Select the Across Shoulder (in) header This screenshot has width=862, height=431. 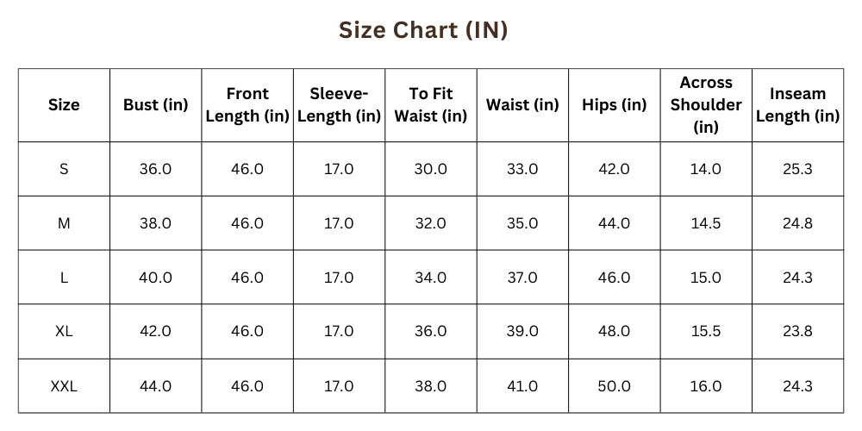coord(706,104)
